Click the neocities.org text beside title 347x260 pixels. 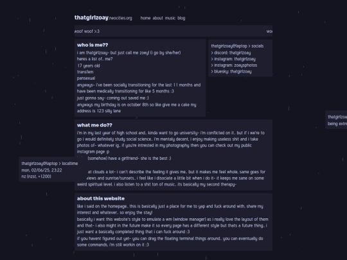pos(120,18)
